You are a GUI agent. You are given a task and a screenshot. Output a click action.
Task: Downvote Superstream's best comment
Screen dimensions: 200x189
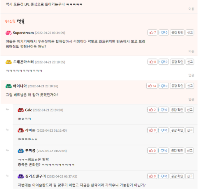pos(164,32)
